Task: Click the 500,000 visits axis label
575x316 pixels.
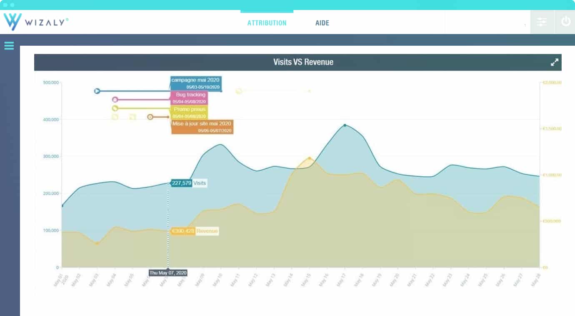Action: point(51,83)
